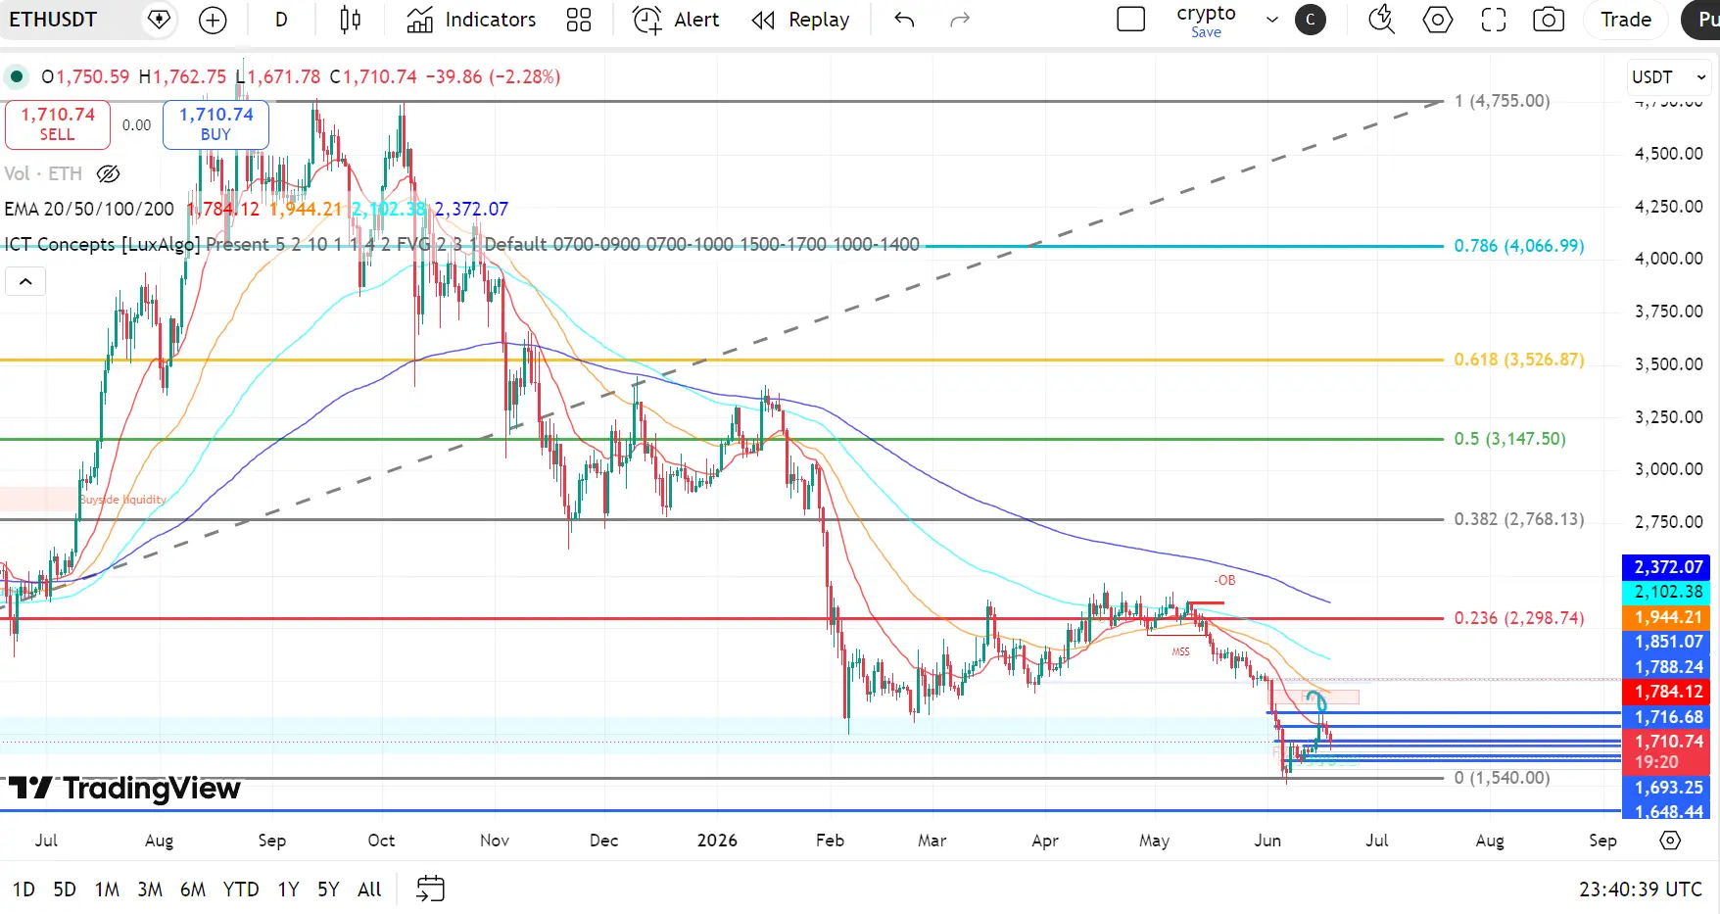Viewport: 1720px width, 914px height.
Task: Click the 2,372.07 EMA 200 price tag
Action: click(x=1667, y=567)
